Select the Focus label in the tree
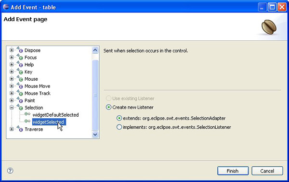The image size is (289, 182). [31, 58]
